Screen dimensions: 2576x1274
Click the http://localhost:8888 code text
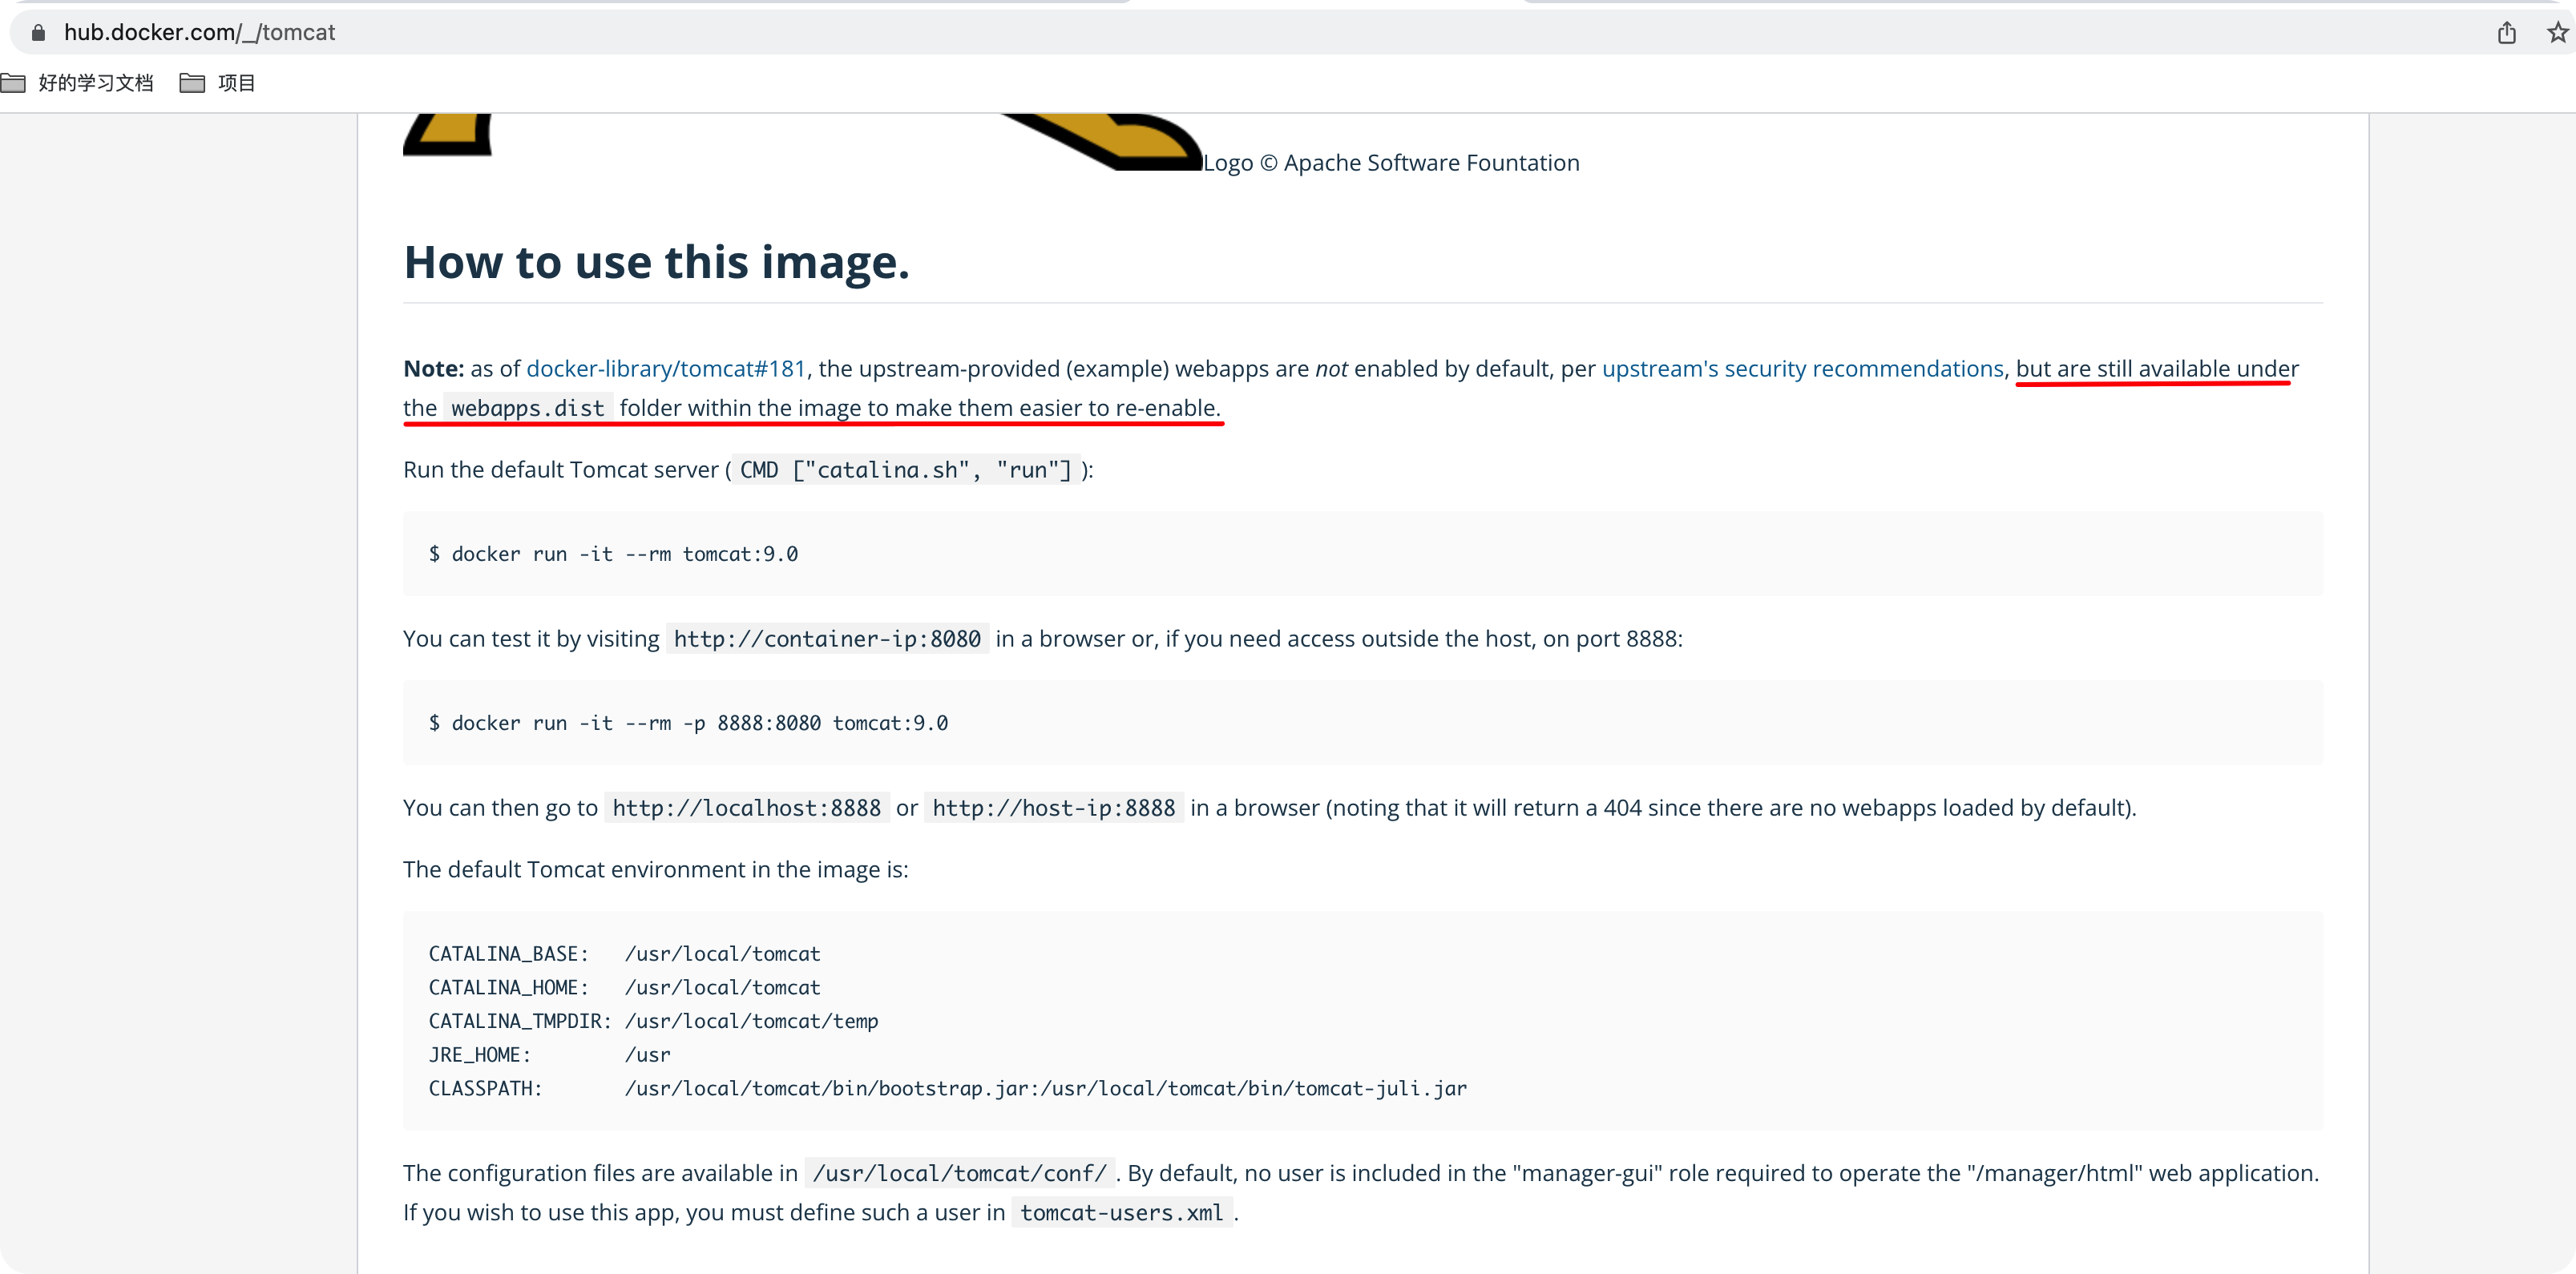click(x=746, y=808)
